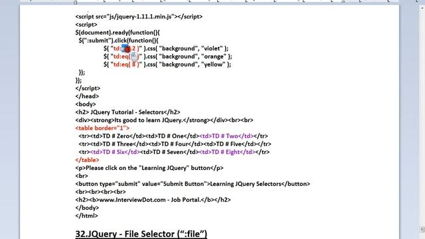
Task: Click the red </table> closing tag
Action: click(87, 160)
